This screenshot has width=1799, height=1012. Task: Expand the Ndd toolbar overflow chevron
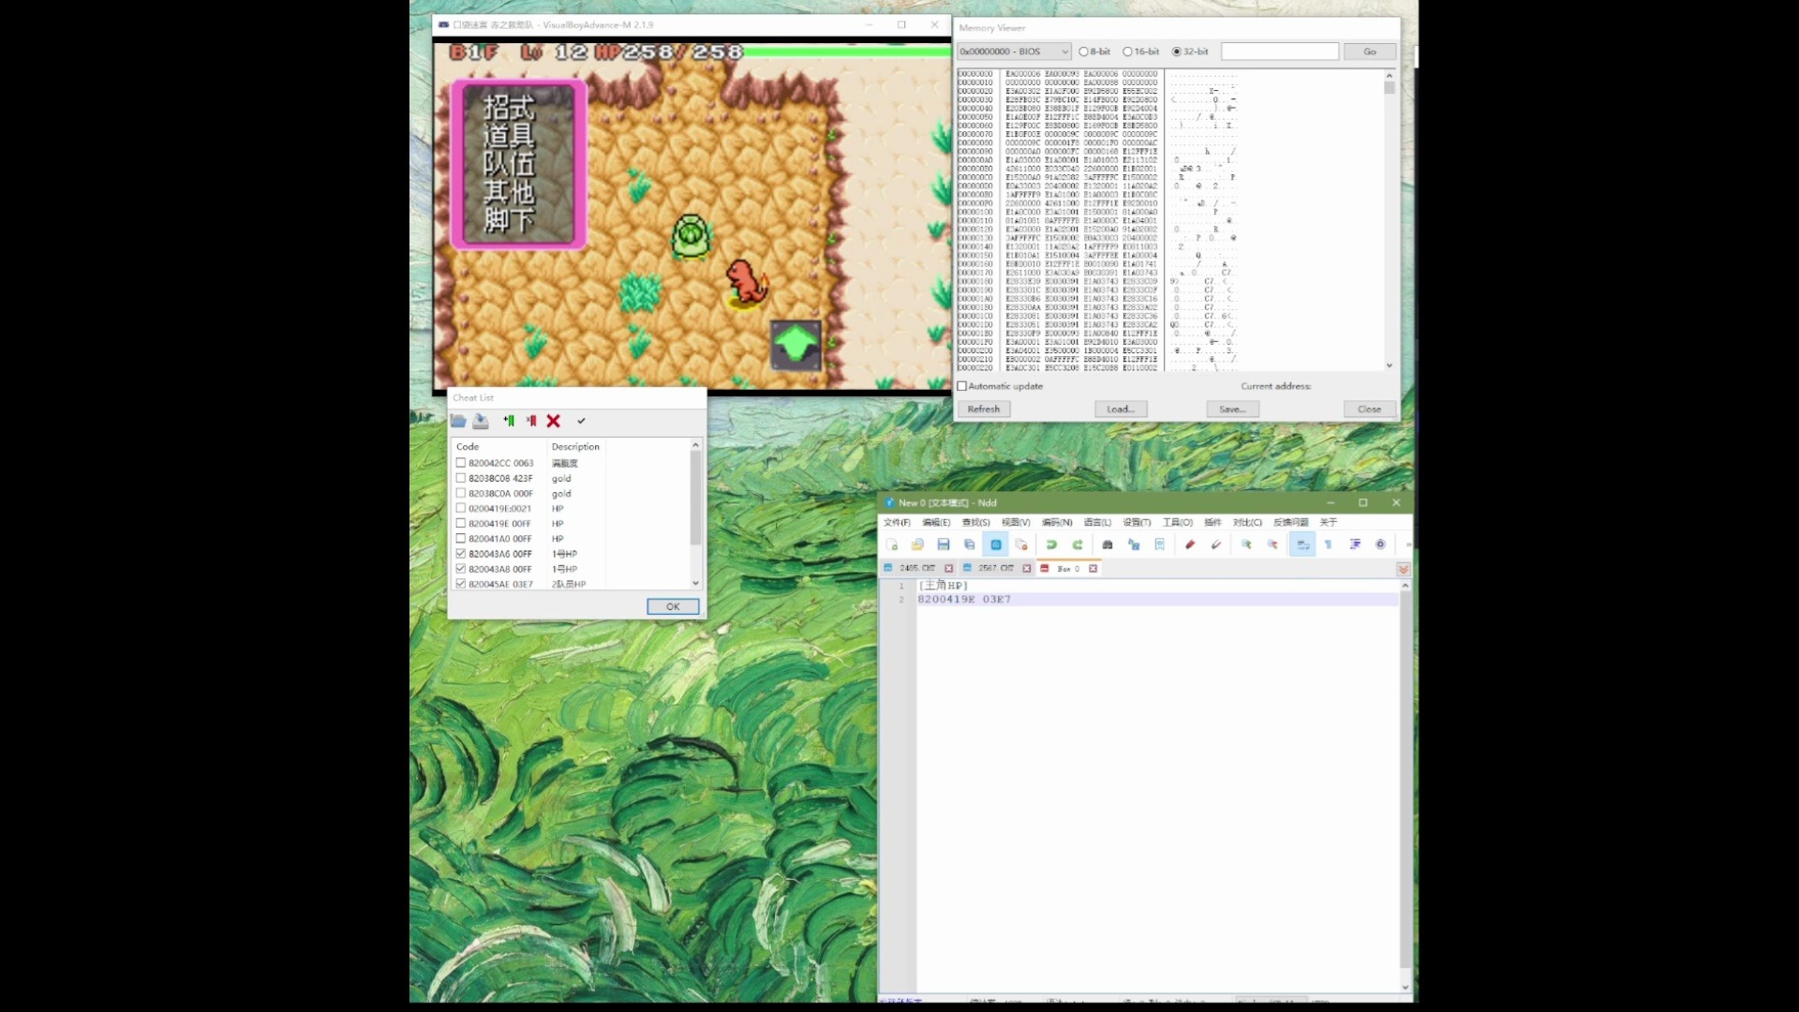pyautogui.click(x=1407, y=544)
